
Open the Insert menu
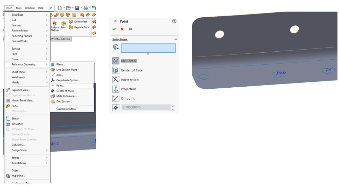(x=9, y=8)
